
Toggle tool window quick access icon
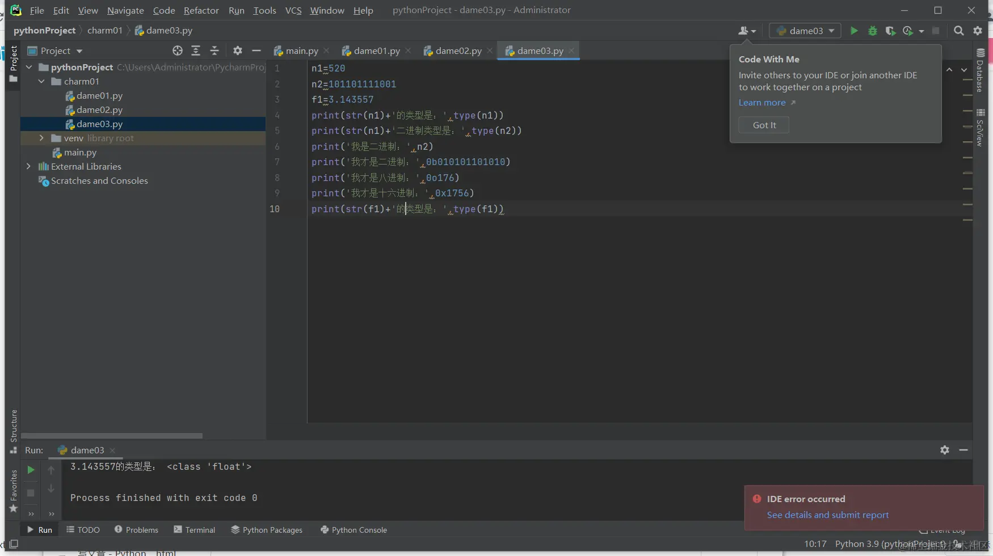(14, 544)
